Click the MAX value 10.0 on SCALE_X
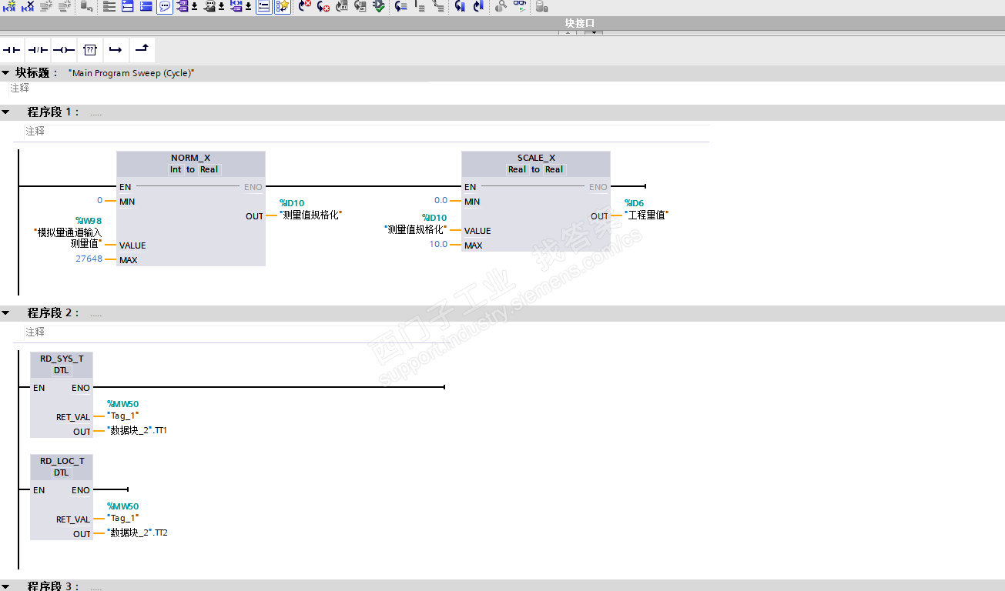 (x=438, y=245)
